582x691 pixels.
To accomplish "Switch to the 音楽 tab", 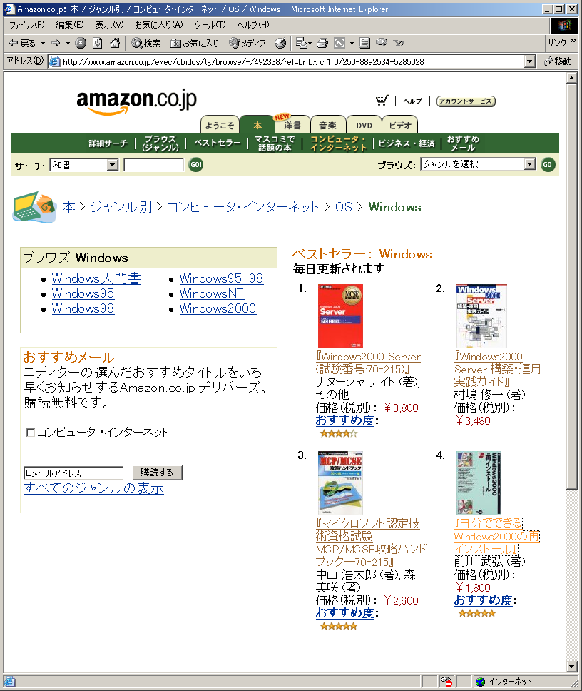I will point(328,125).
